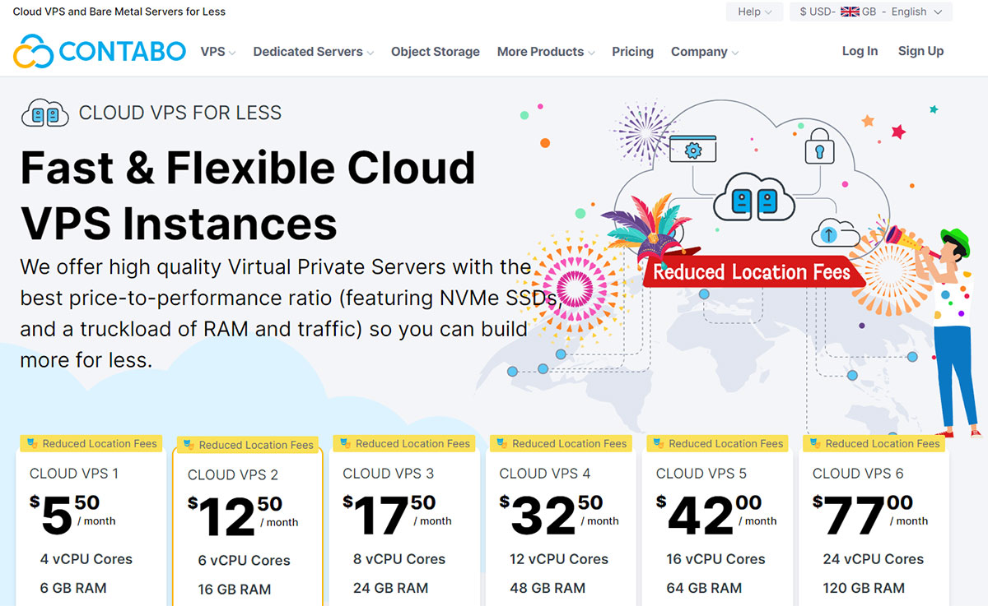The width and height of the screenshot is (988, 606).
Task: Open the currency and language selector
Action: [871, 12]
